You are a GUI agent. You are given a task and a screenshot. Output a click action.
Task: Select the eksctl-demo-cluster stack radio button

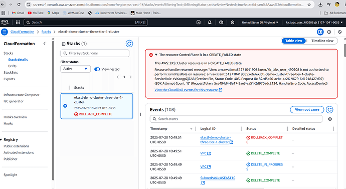click(65, 106)
